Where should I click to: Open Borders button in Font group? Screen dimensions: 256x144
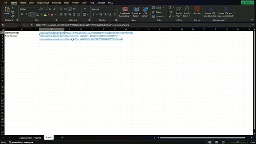click(38, 14)
